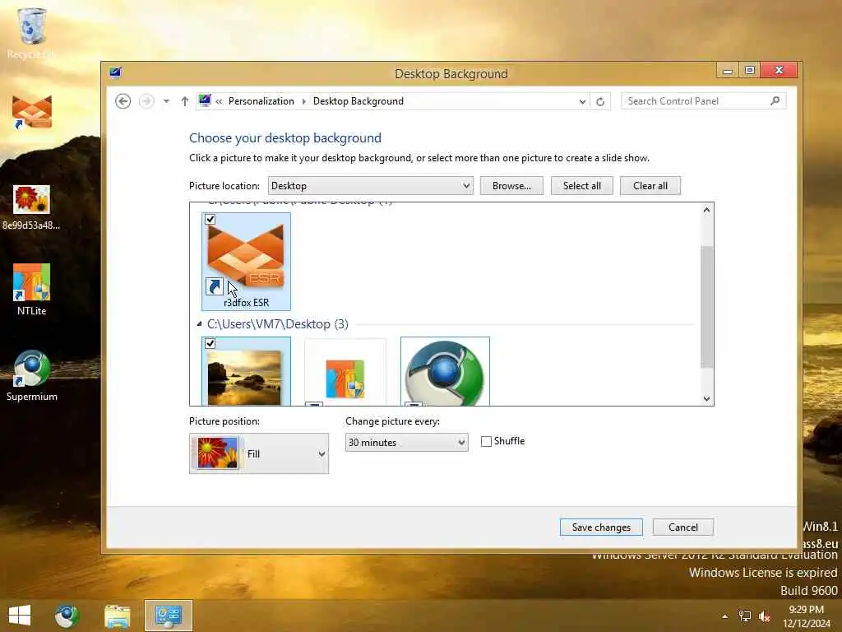Maximize the Desktop Background window

750,71
